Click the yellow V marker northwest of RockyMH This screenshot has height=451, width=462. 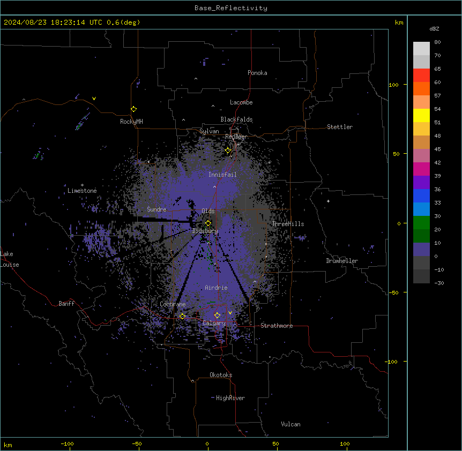[94, 99]
